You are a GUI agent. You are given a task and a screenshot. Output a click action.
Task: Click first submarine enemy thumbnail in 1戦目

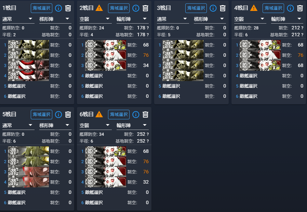(x=28, y=45)
